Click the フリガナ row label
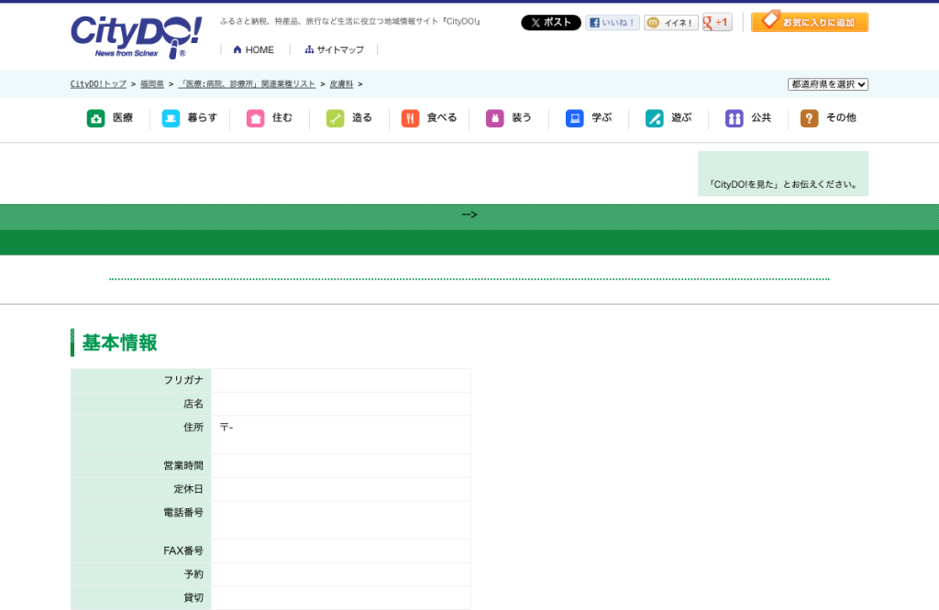The image size is (939, 610). point(183,380)
